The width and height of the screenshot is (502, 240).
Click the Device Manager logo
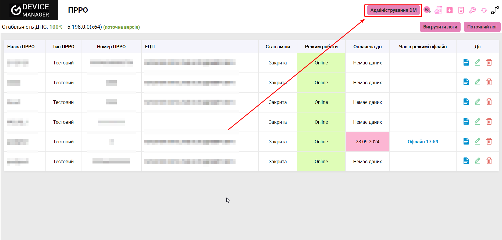pyautogui.click(x=29, y=10)
